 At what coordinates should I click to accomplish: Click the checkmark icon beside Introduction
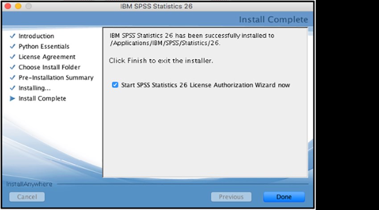click(x=12, y=36)
